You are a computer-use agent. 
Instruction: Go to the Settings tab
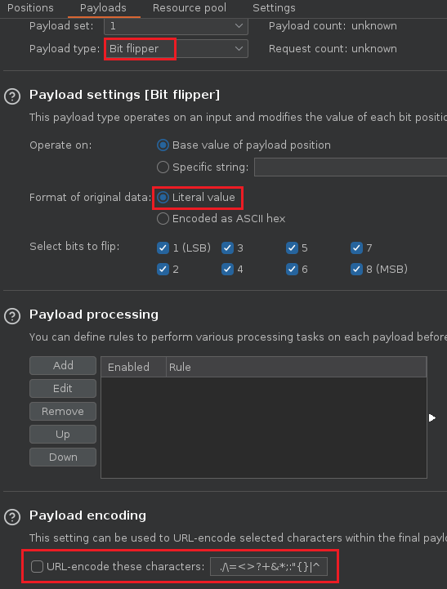coord(274,8)
